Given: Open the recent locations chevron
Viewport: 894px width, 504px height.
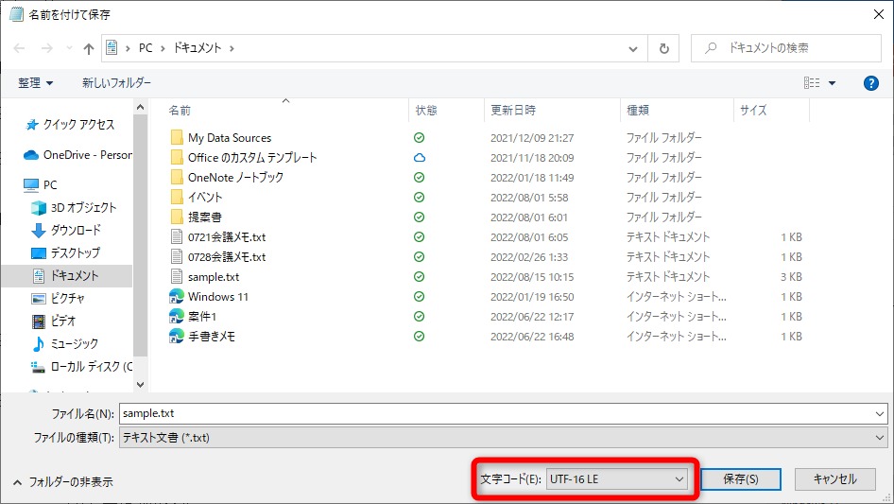Looking at the screenshot, I should (x=69, y=48).
